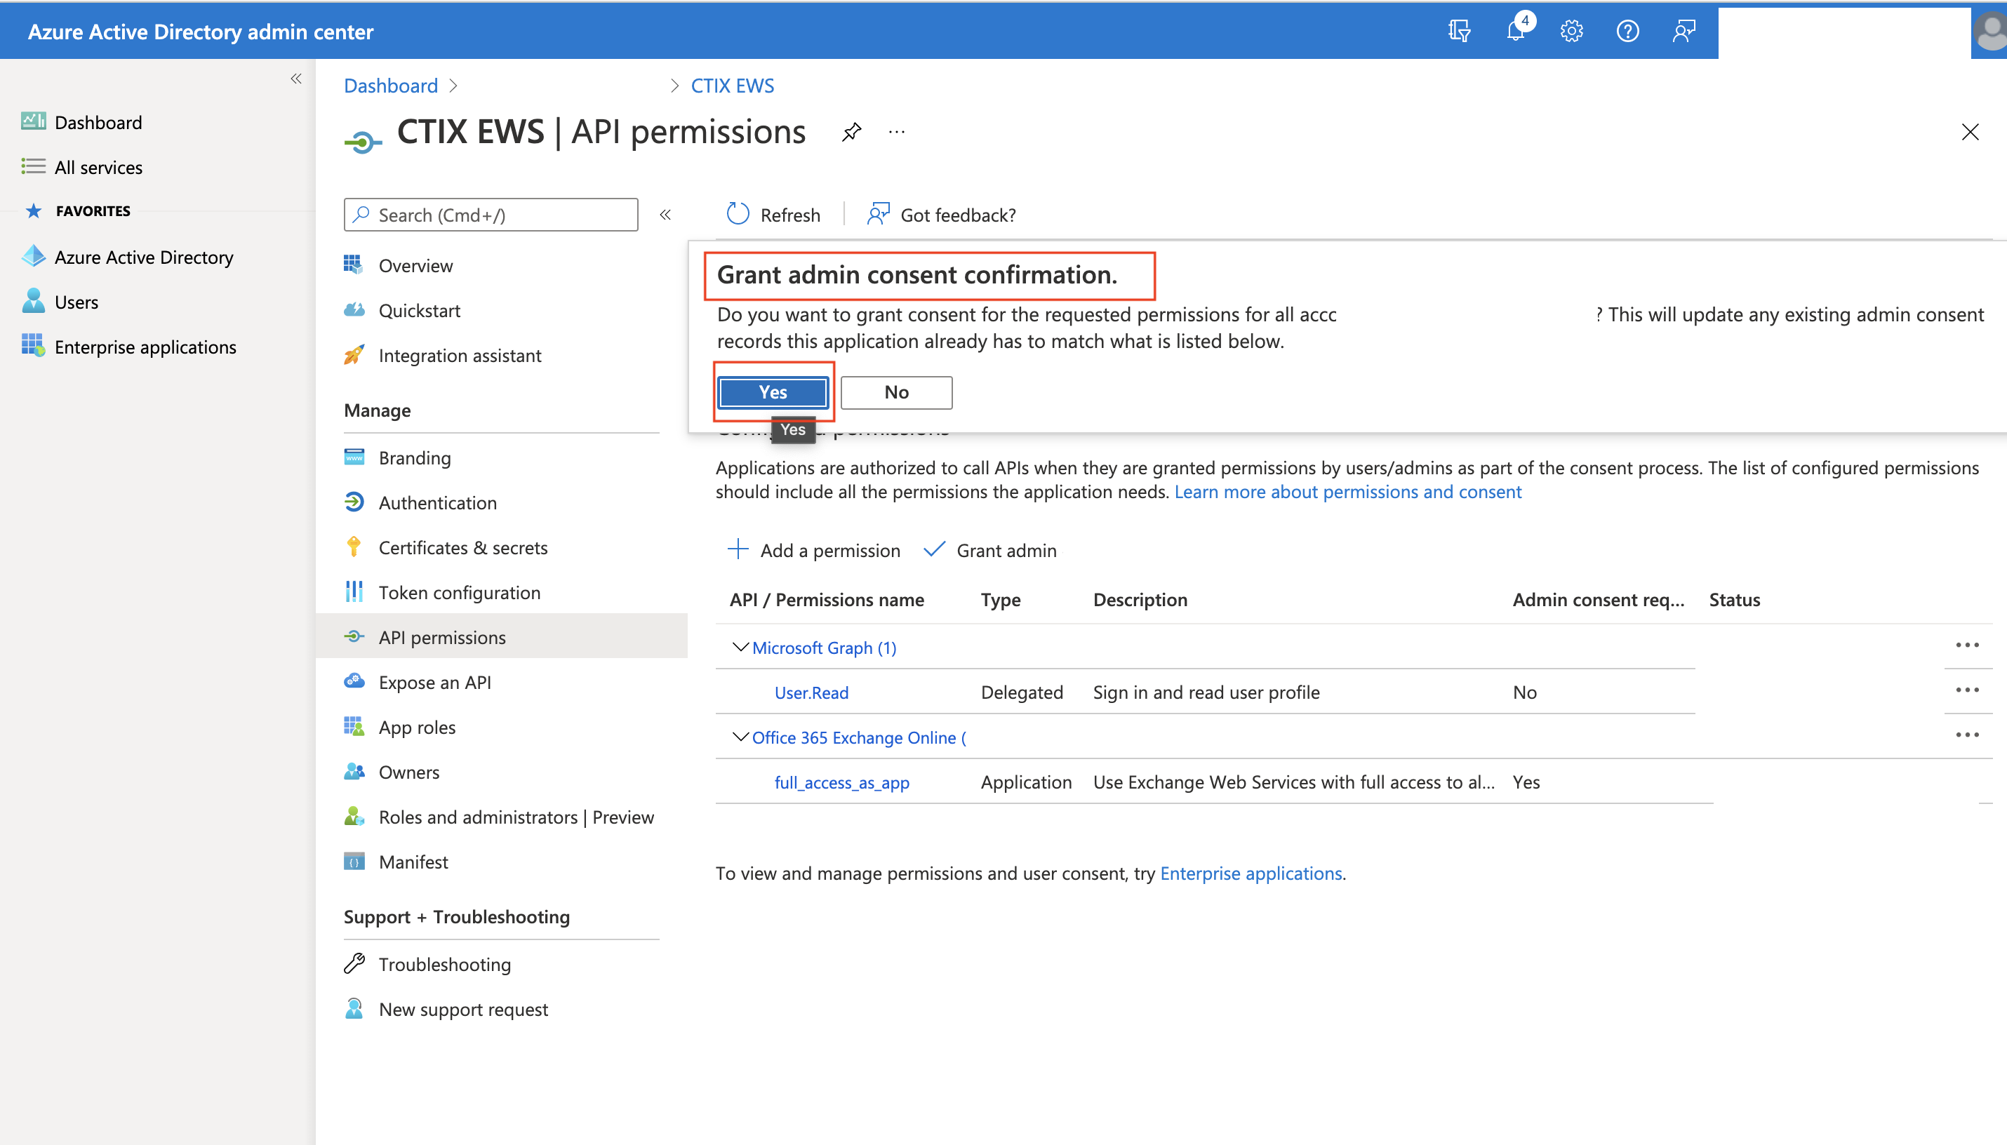Viewport: 2007px width, 1145px height.
Task: Decline consent with the No button
Action: [895, 392]
